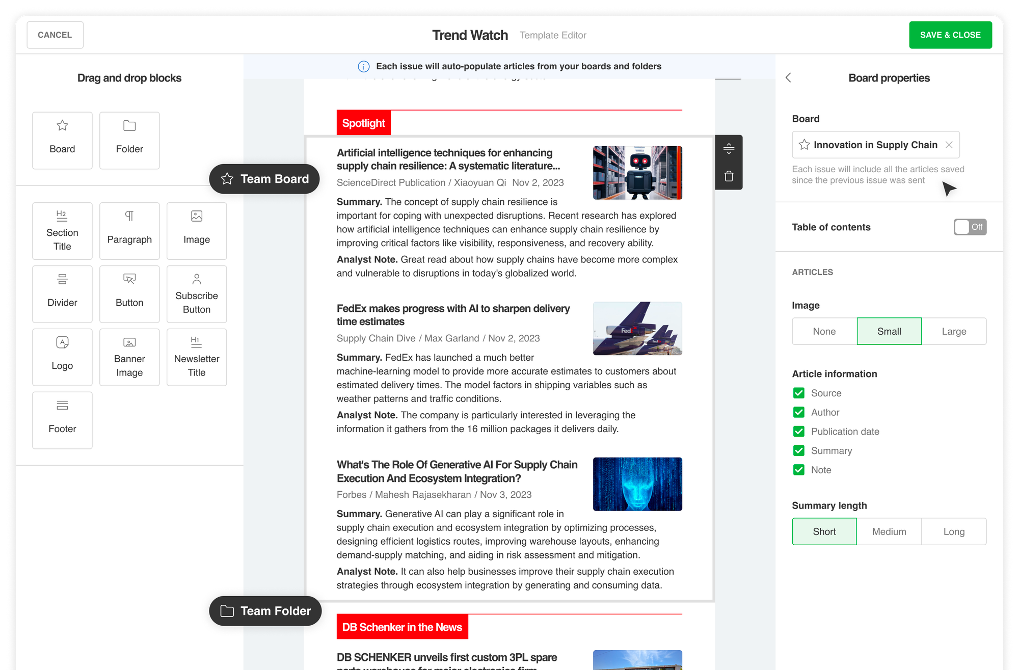Open the FedEx makes progress article headline
The width and height of the screenshot is (1019, 670).
click(x=453, y=315)
